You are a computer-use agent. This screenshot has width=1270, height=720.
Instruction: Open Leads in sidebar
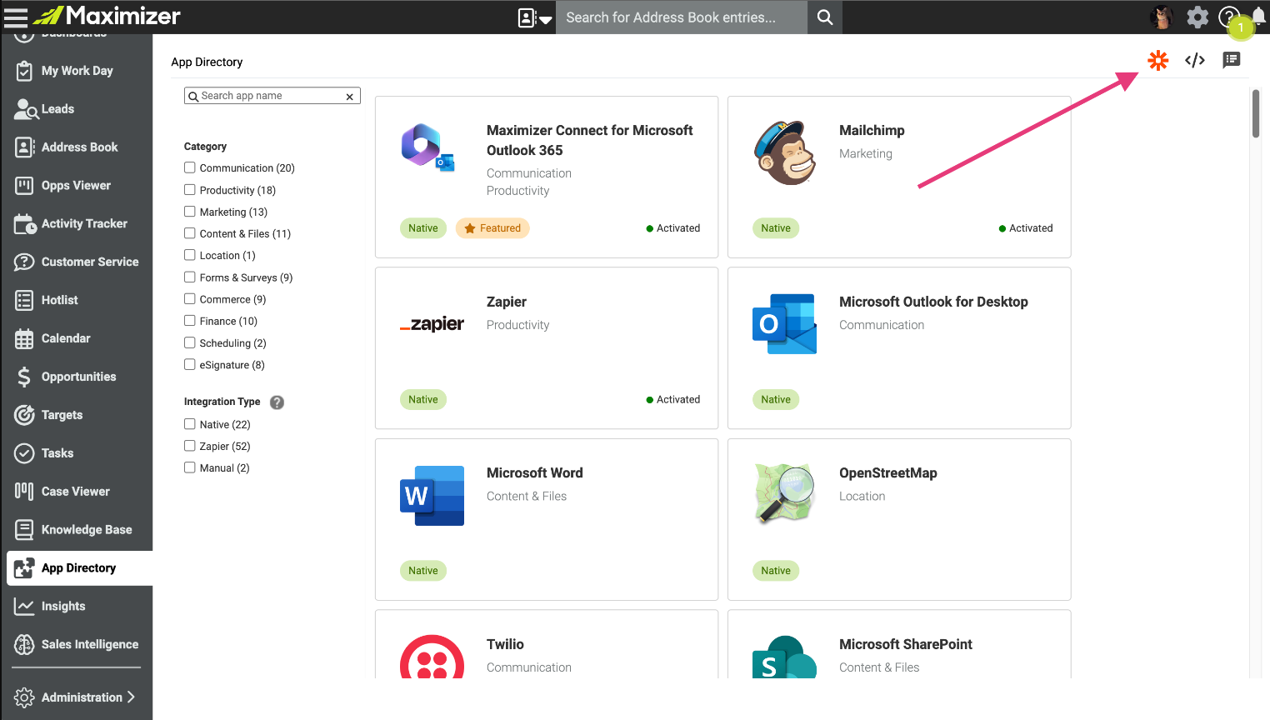pos(77,109)
